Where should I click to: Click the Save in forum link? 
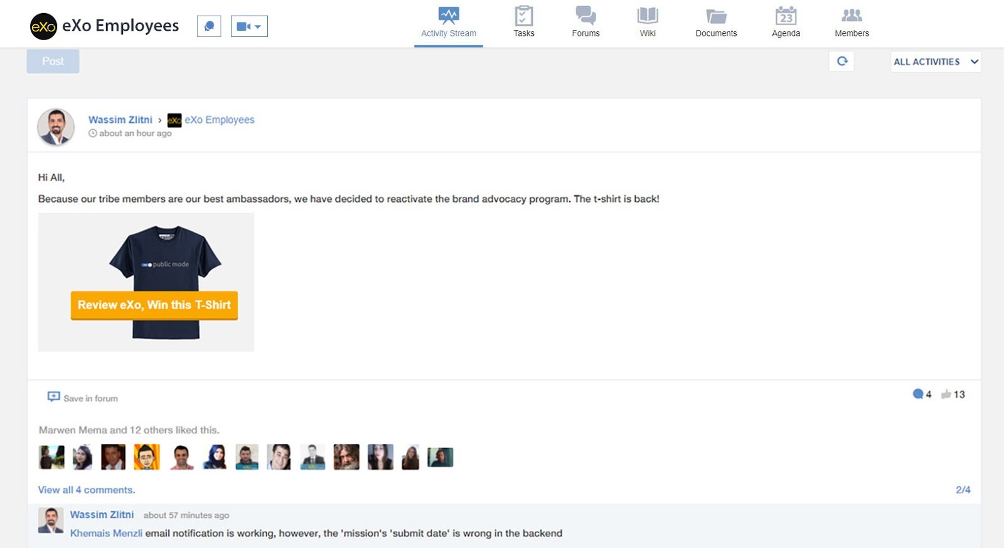(x=90, y=399)
